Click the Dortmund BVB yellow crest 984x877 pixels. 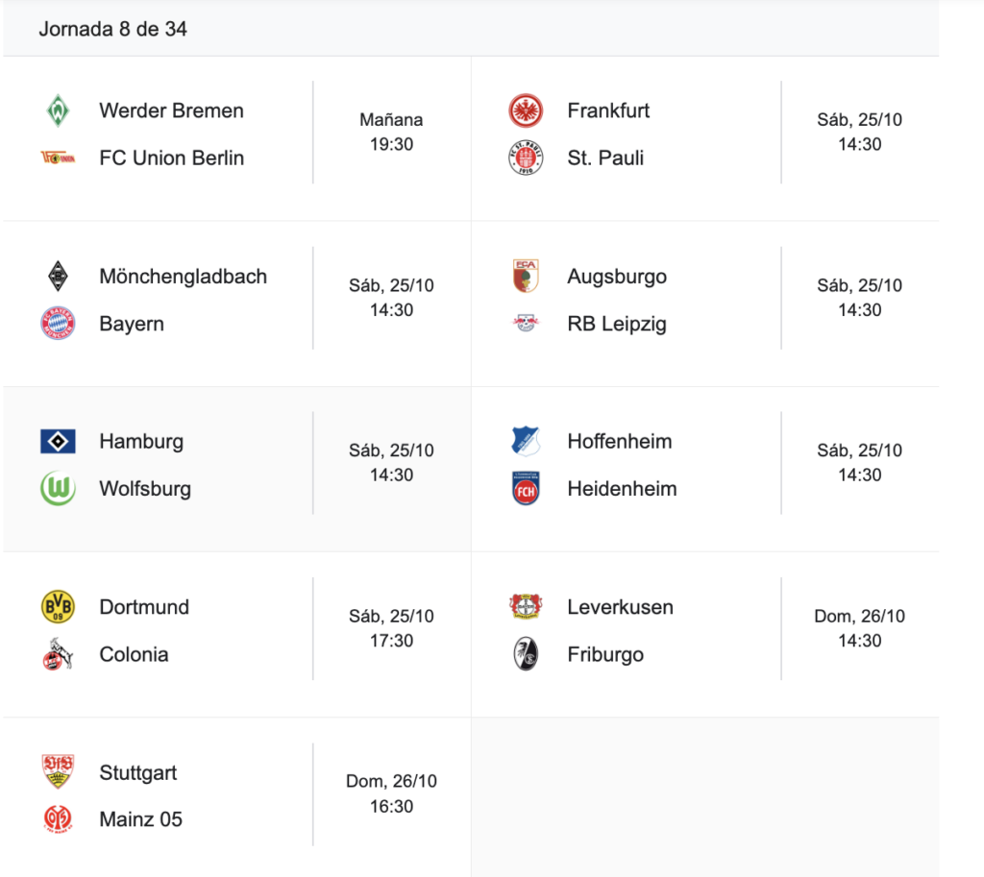(58, 607)
